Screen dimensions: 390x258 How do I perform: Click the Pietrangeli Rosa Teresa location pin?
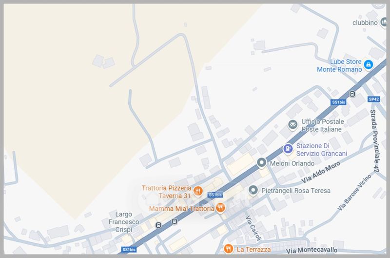[x=253, y=190]
